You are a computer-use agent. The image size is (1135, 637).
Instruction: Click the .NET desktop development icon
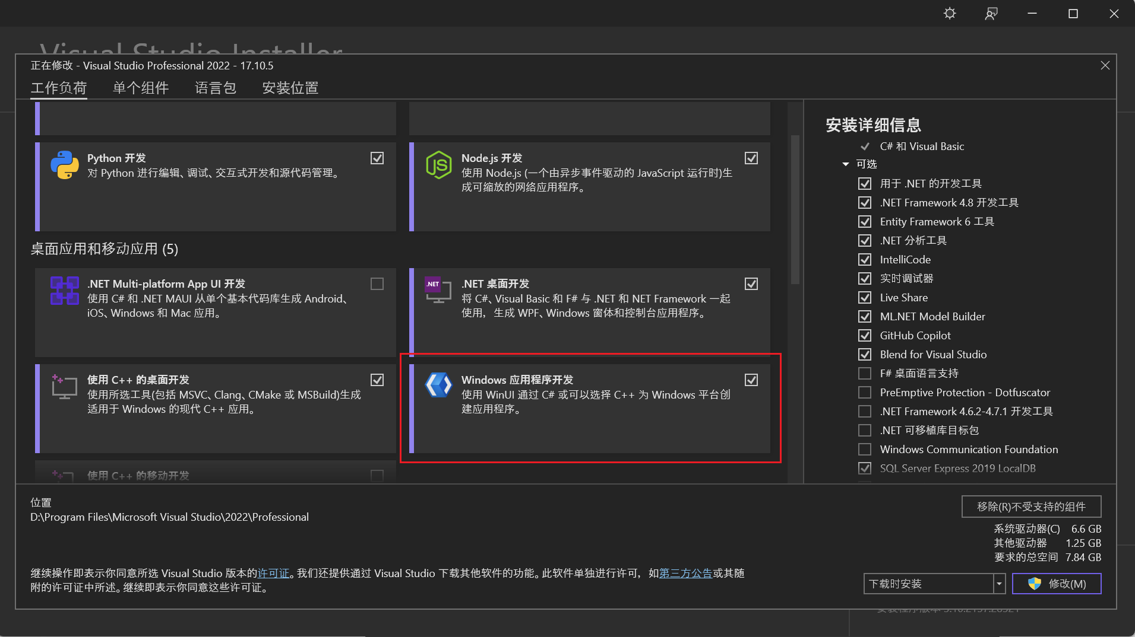pos(439,290)
